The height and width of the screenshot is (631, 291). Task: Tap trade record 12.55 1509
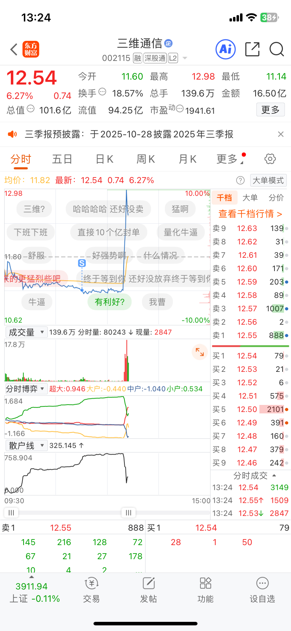point(250,500)
